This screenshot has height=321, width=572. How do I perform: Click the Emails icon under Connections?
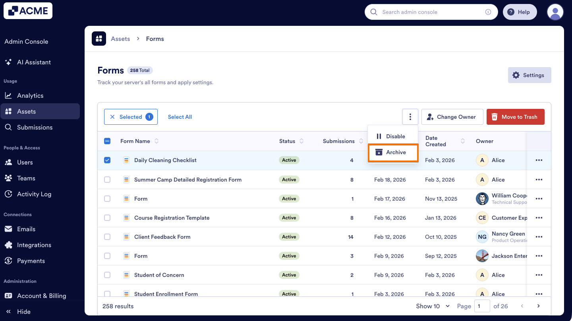tap(8, 229)
